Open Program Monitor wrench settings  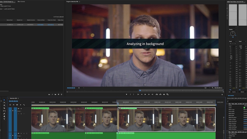coord(212,88)
